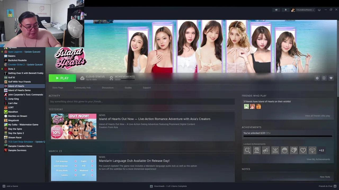Launch Island of Hearts with the PLAY button
Image resolution: width=339 pixels, height=190 pixels.
pyautogui.click(x=62, y=78)
